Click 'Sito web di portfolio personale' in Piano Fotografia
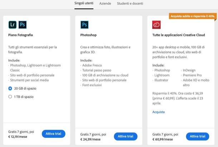Screen dimensions: 218x147 pyautogui.click(x=32, y=75)
